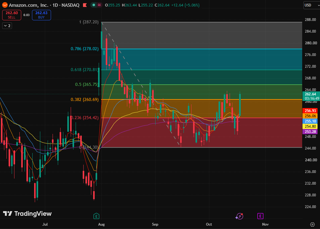Click the blue 255.10 price scale label
320x229 pixels.
310,121
